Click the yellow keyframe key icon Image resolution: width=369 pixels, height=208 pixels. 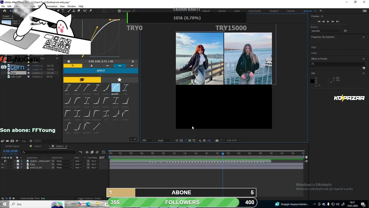coord(73,66)
